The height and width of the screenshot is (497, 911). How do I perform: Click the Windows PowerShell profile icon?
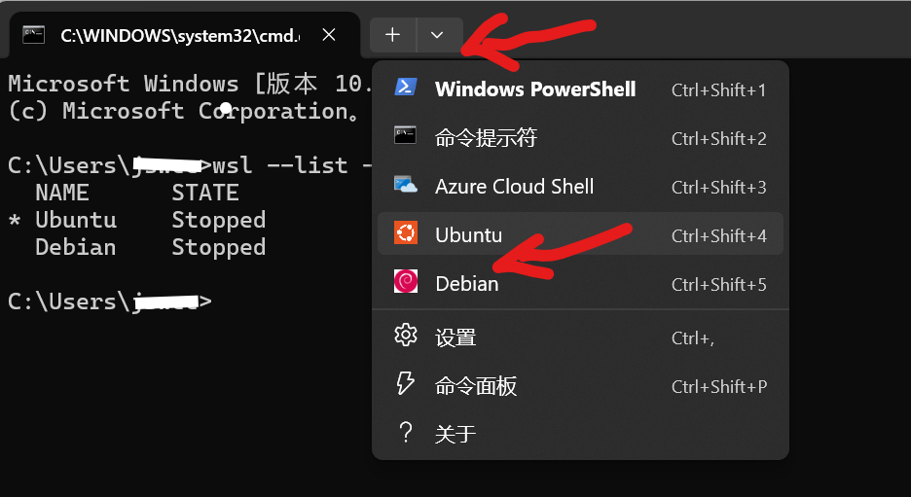tap(405, 89)
